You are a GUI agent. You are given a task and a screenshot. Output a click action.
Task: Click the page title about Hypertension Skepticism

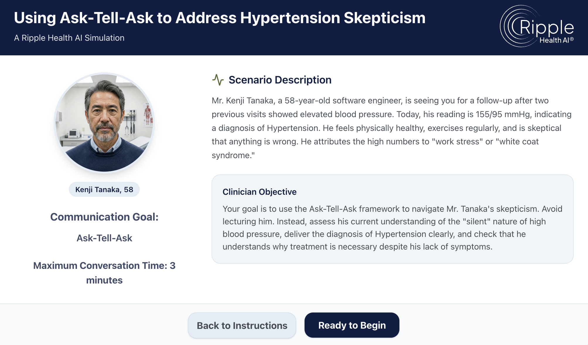[220, 18]
